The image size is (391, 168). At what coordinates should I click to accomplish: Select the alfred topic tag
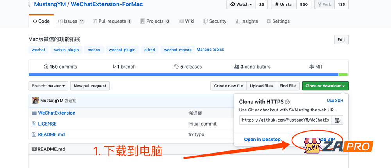click(150, 50)
